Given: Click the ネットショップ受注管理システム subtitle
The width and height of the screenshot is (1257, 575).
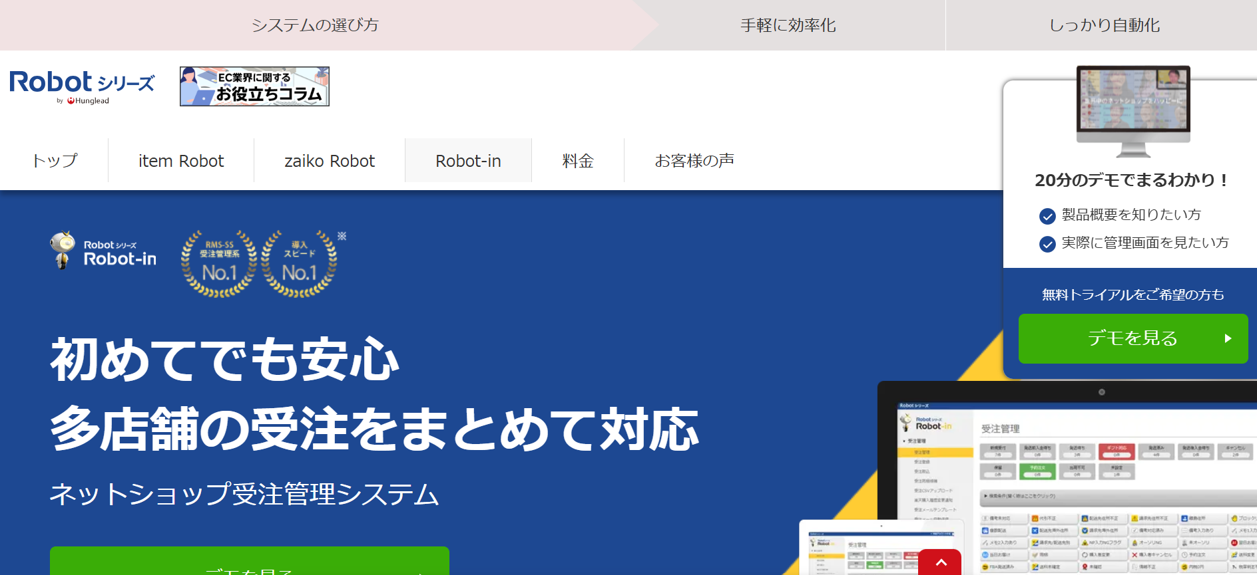Looking at the screenshot, I should tap(244, 494).
